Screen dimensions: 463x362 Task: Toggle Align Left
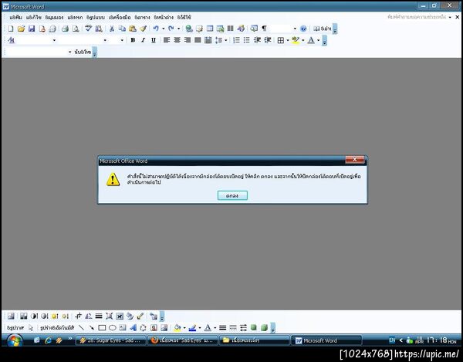pos(167,40)
